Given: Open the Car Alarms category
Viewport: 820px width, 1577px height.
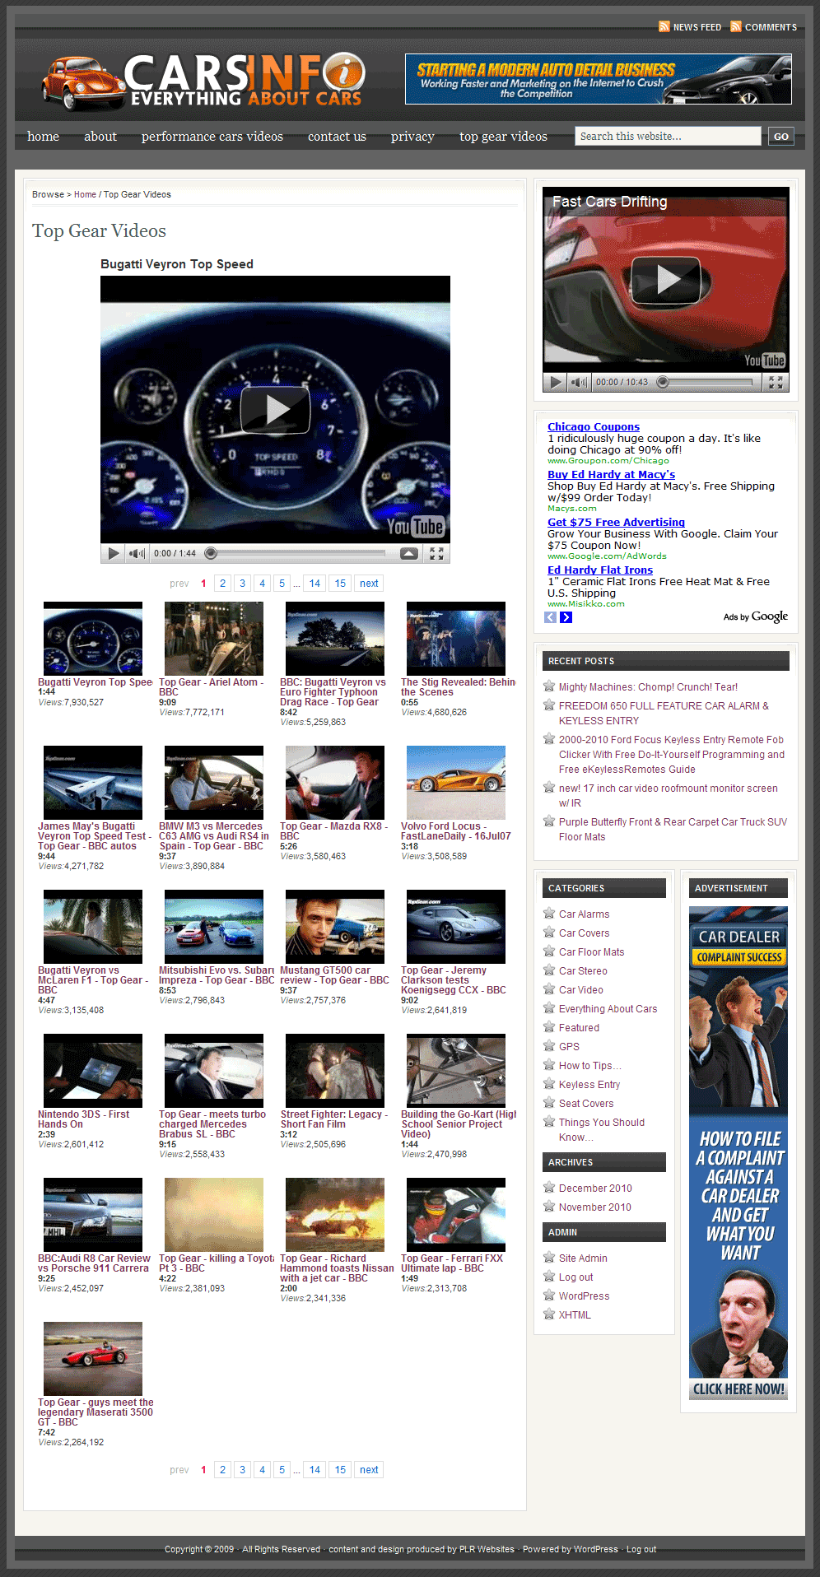Looking at the screenshot, I should pos(585,914).
